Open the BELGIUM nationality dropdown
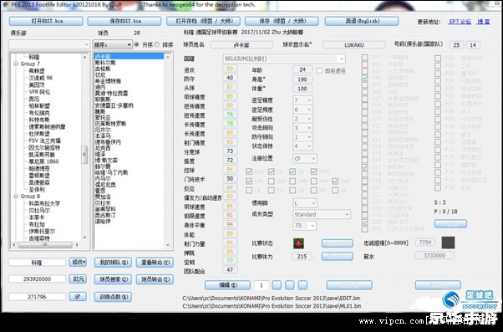The image size is (503, 332). pyautogui.click(x=341, y=59)
